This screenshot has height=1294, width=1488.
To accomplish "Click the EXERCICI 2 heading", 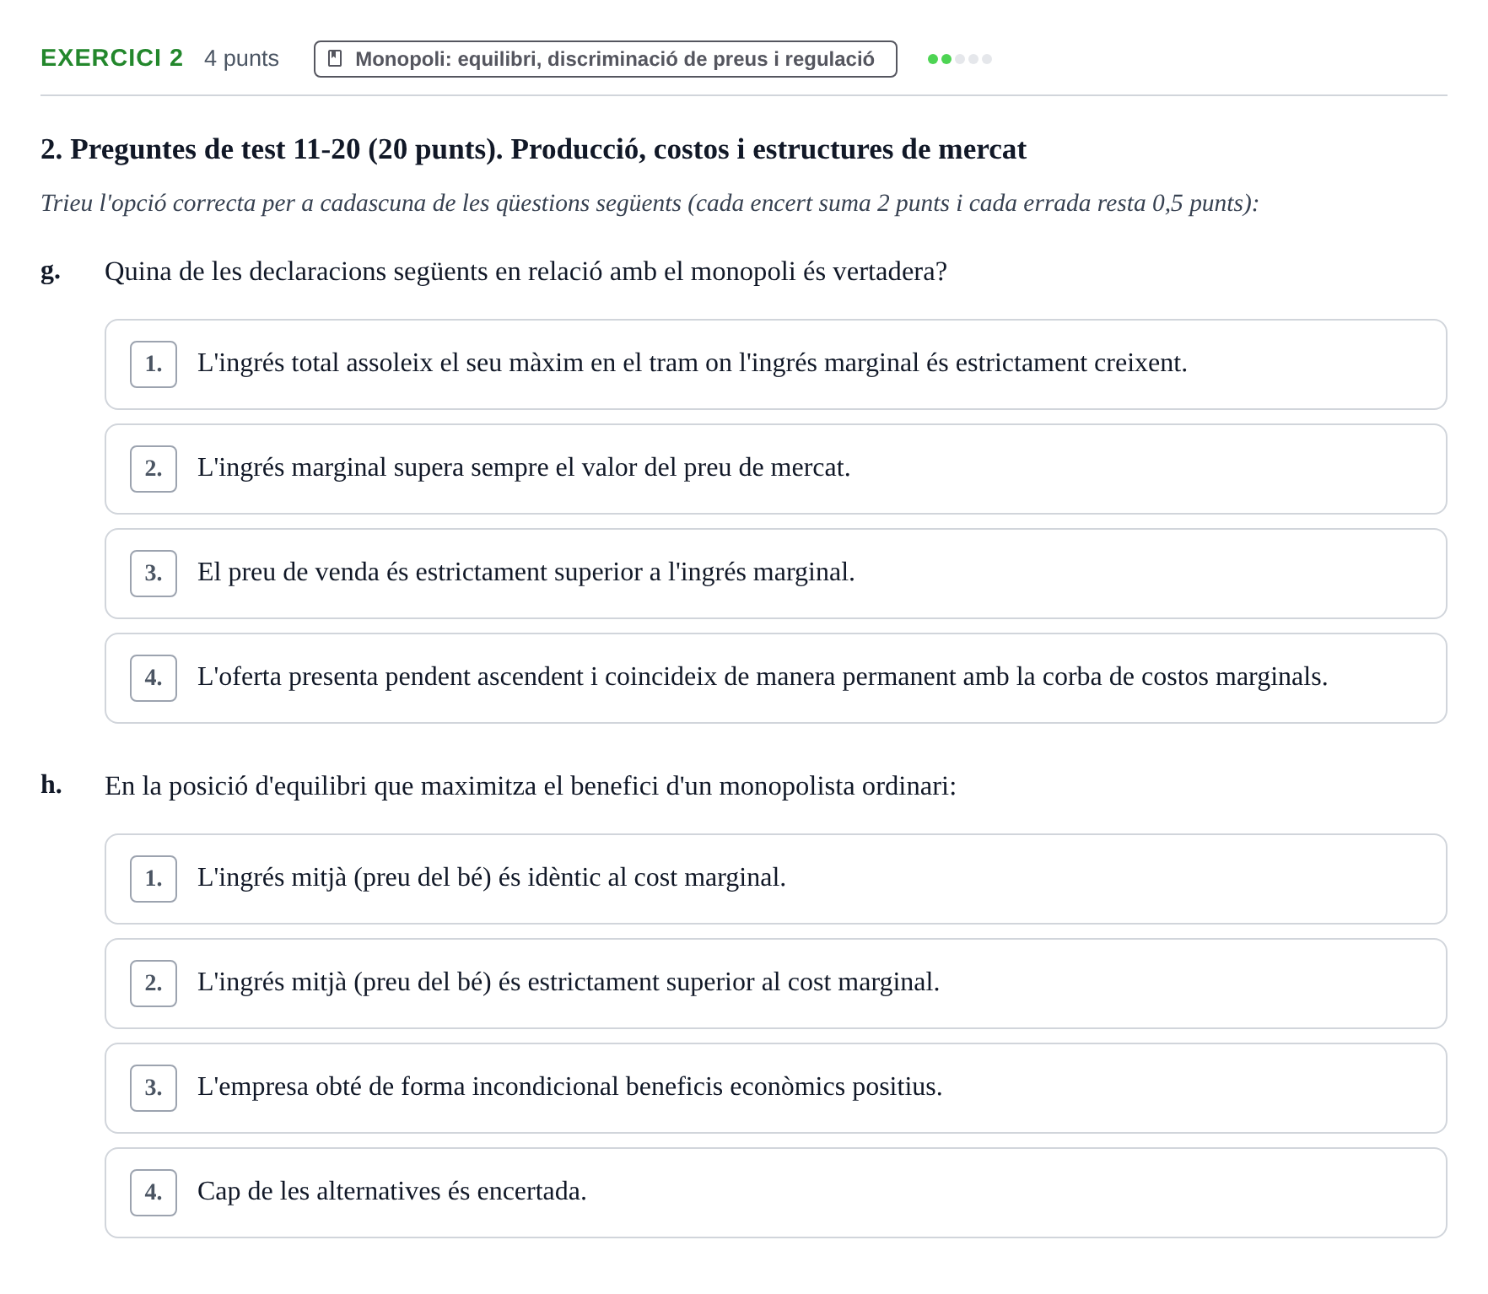I will (x=112, y=58).
